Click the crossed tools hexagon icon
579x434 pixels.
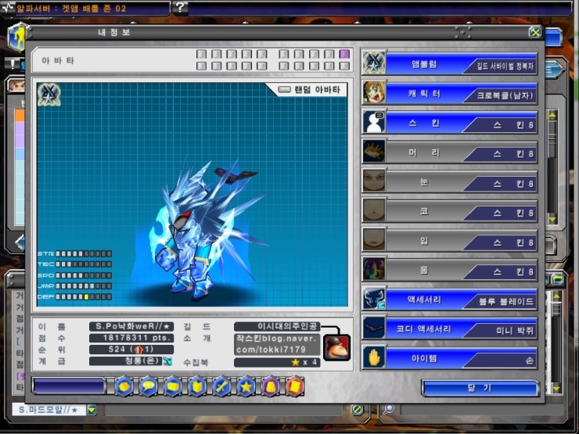tap(221, 387)
